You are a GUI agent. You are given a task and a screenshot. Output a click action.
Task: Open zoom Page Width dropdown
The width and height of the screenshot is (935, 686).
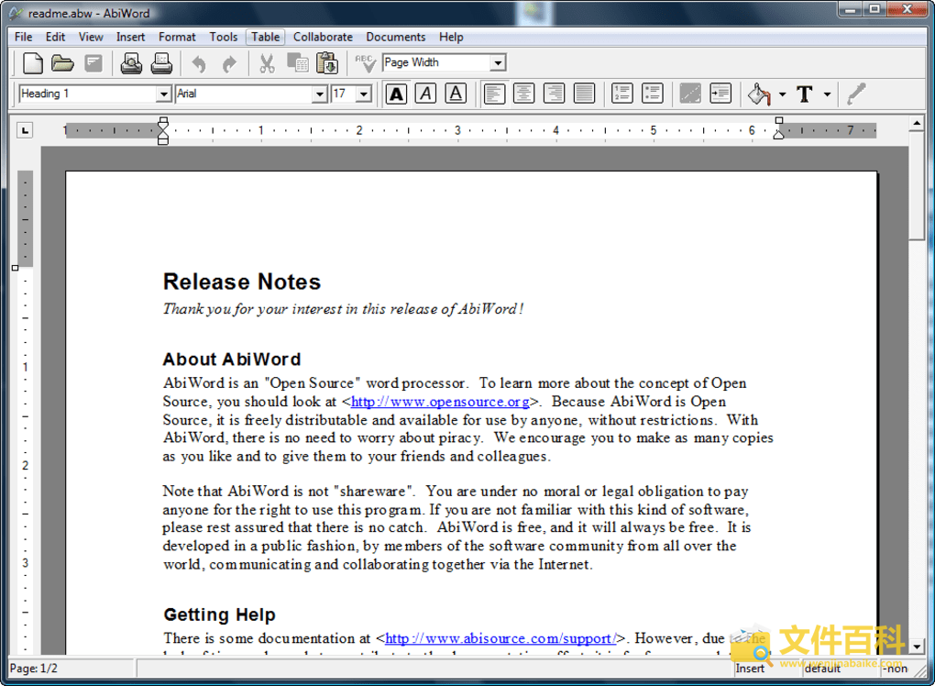pos(498,62)
